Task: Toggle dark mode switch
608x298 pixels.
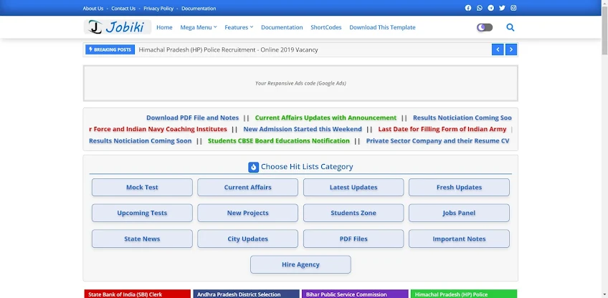Action: [x=485, y=27]
